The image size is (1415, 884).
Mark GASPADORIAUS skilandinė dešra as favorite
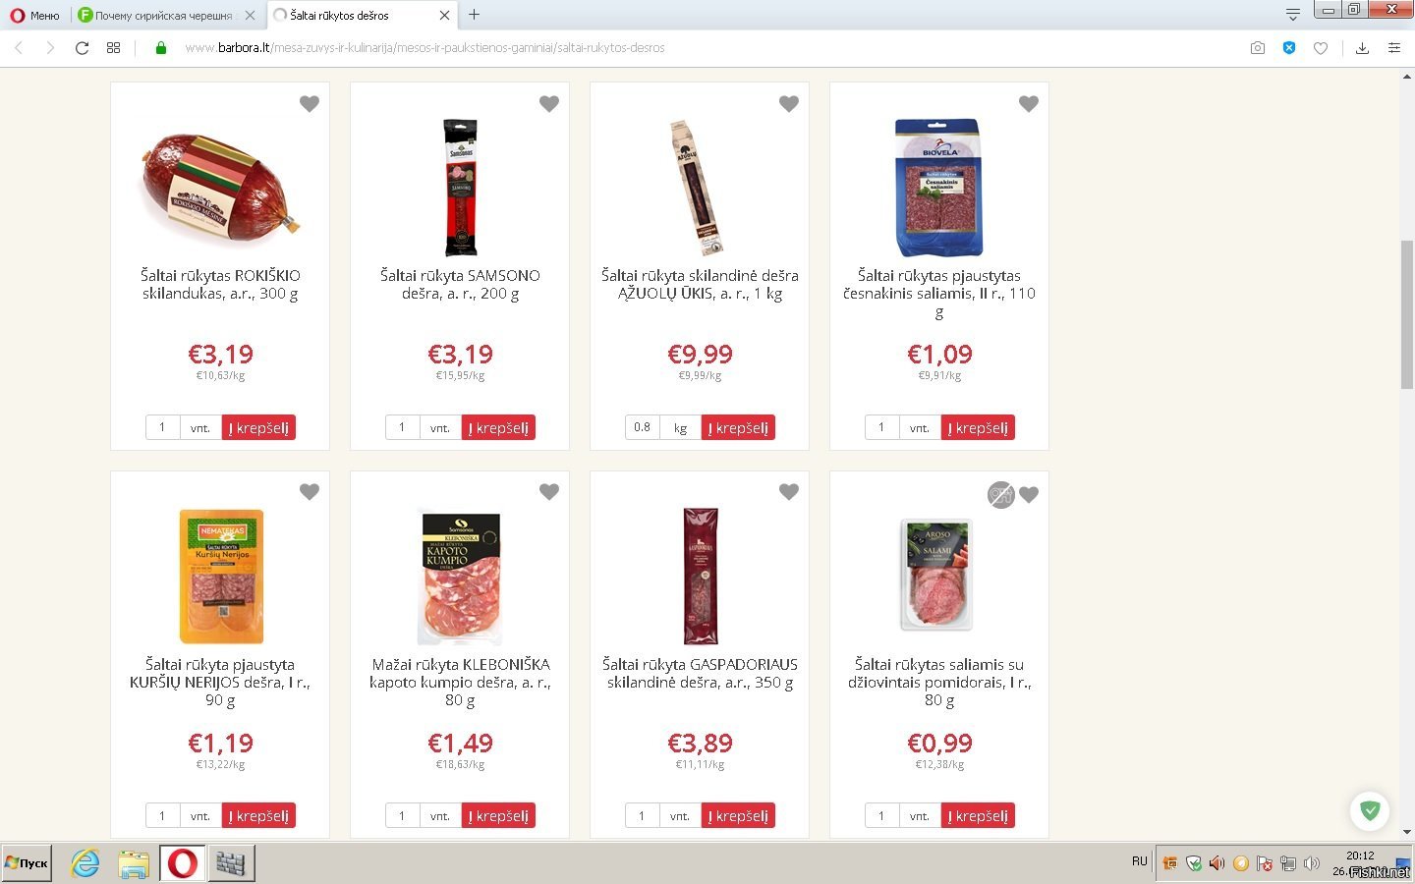(789, 492)
